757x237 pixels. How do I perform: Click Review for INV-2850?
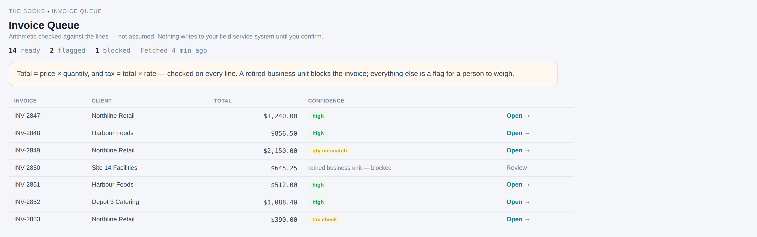point(516,168)
